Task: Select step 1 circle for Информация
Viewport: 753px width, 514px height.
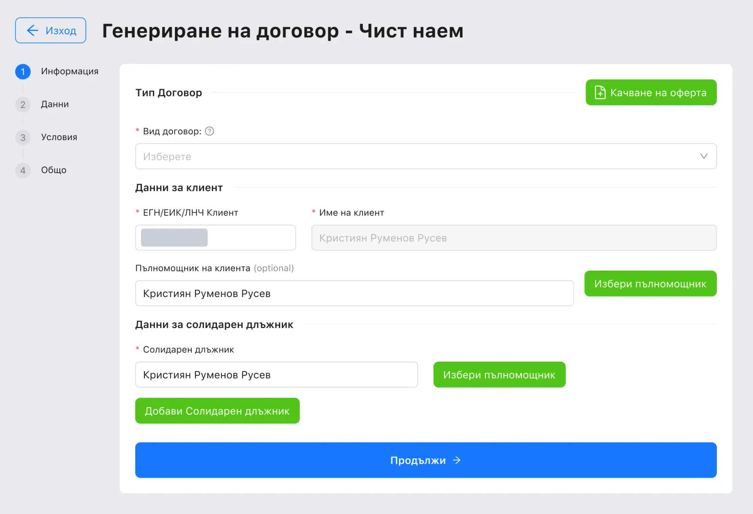Action: pos(23,71)
